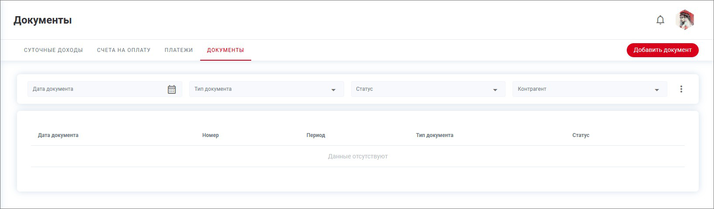The image size is (714, 209).
Task: Expand the Контрагент dropdown
Action: [589, 89]
